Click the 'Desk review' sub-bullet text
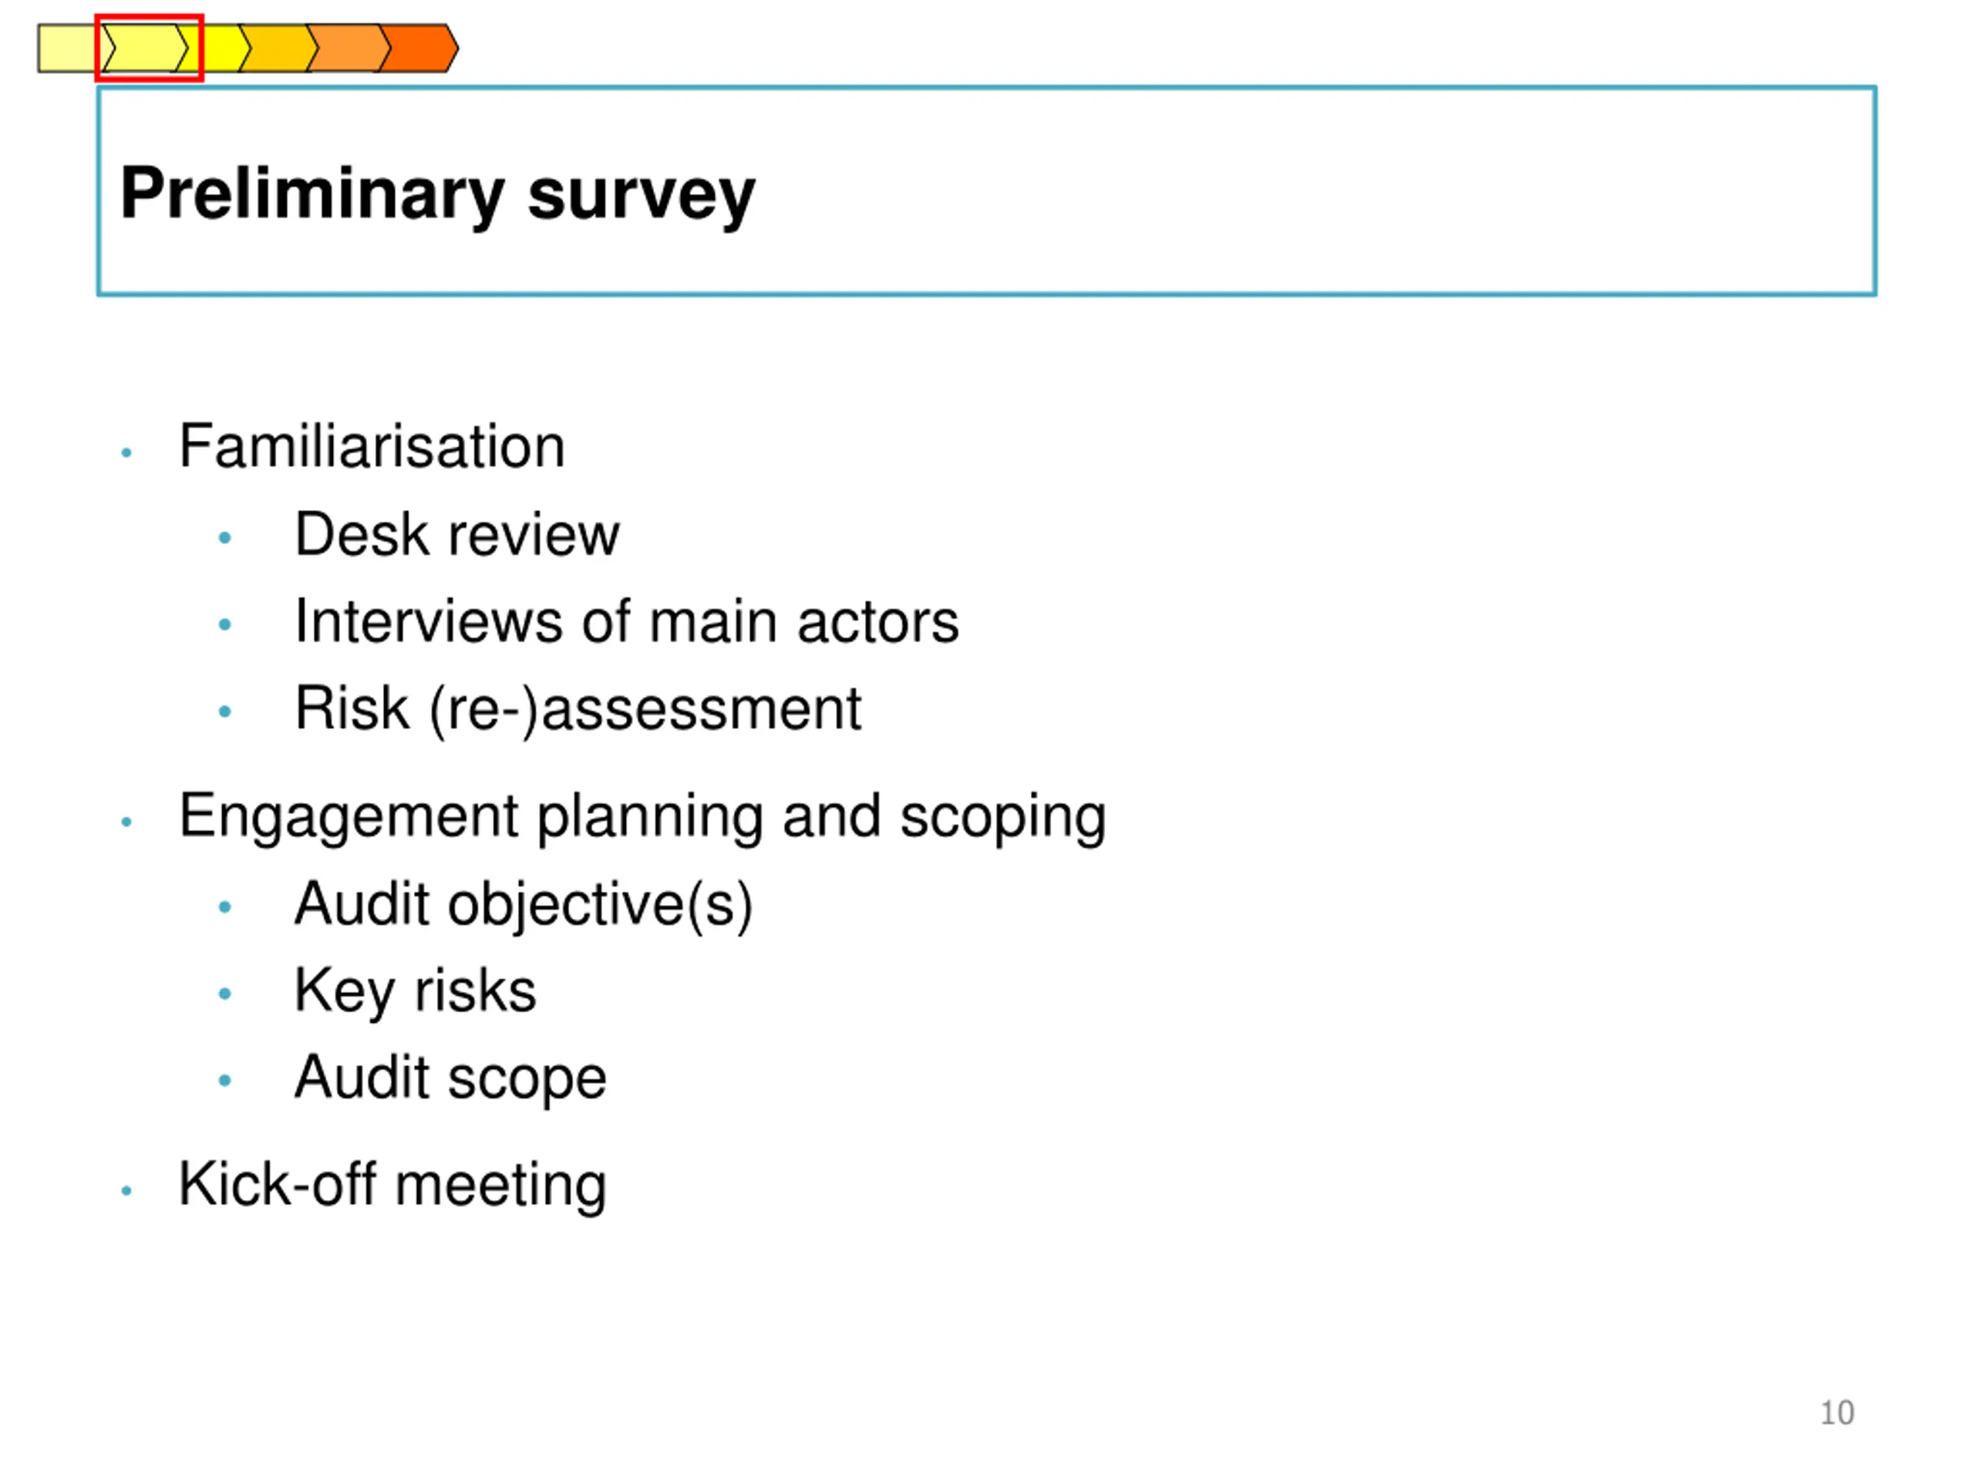Image resolution: width=1974 pixels, height=1480 pixels. pos(457,535)
